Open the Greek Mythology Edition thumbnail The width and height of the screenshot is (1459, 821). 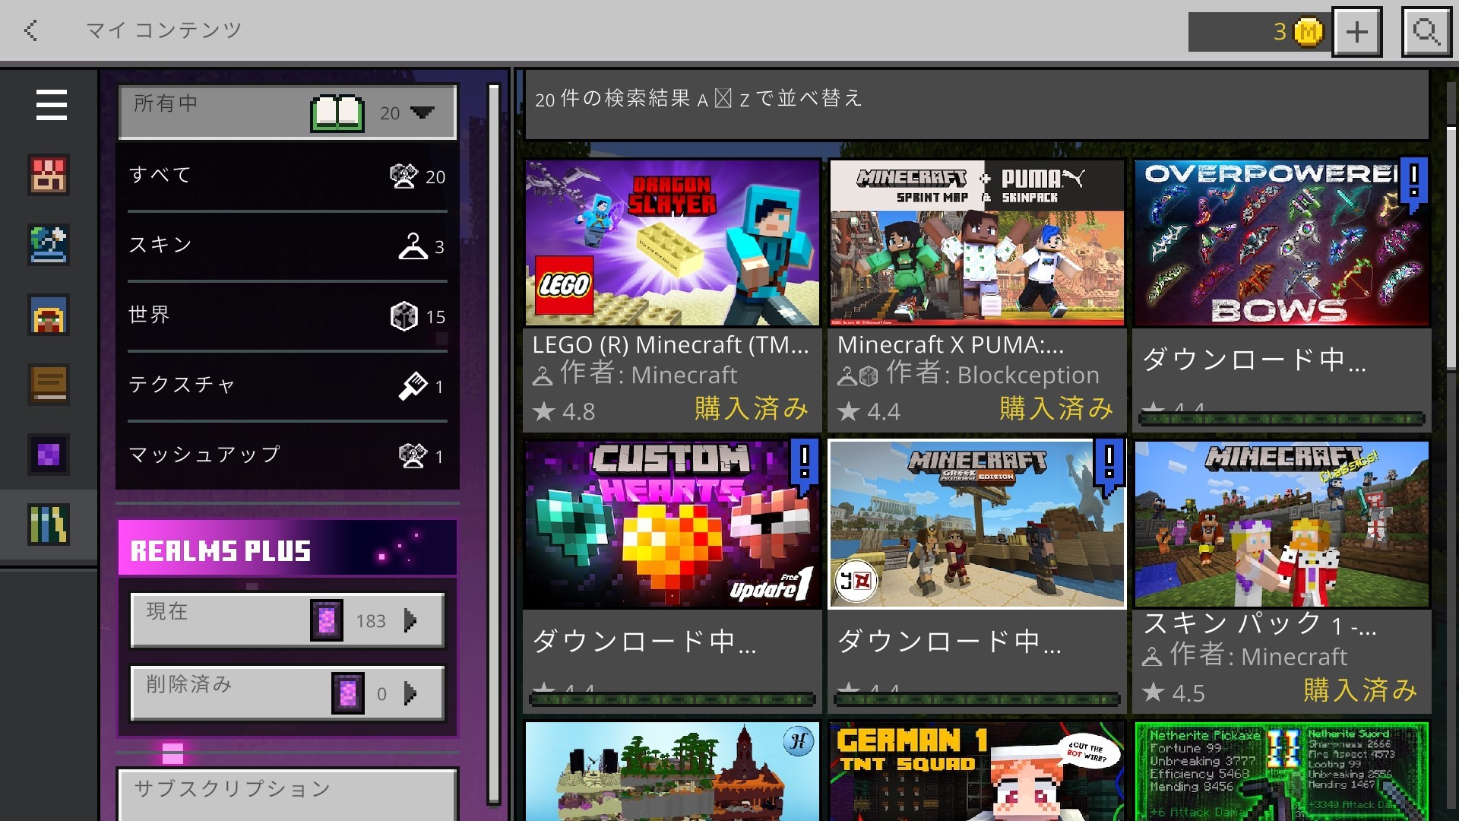click(x=977, y=524)
